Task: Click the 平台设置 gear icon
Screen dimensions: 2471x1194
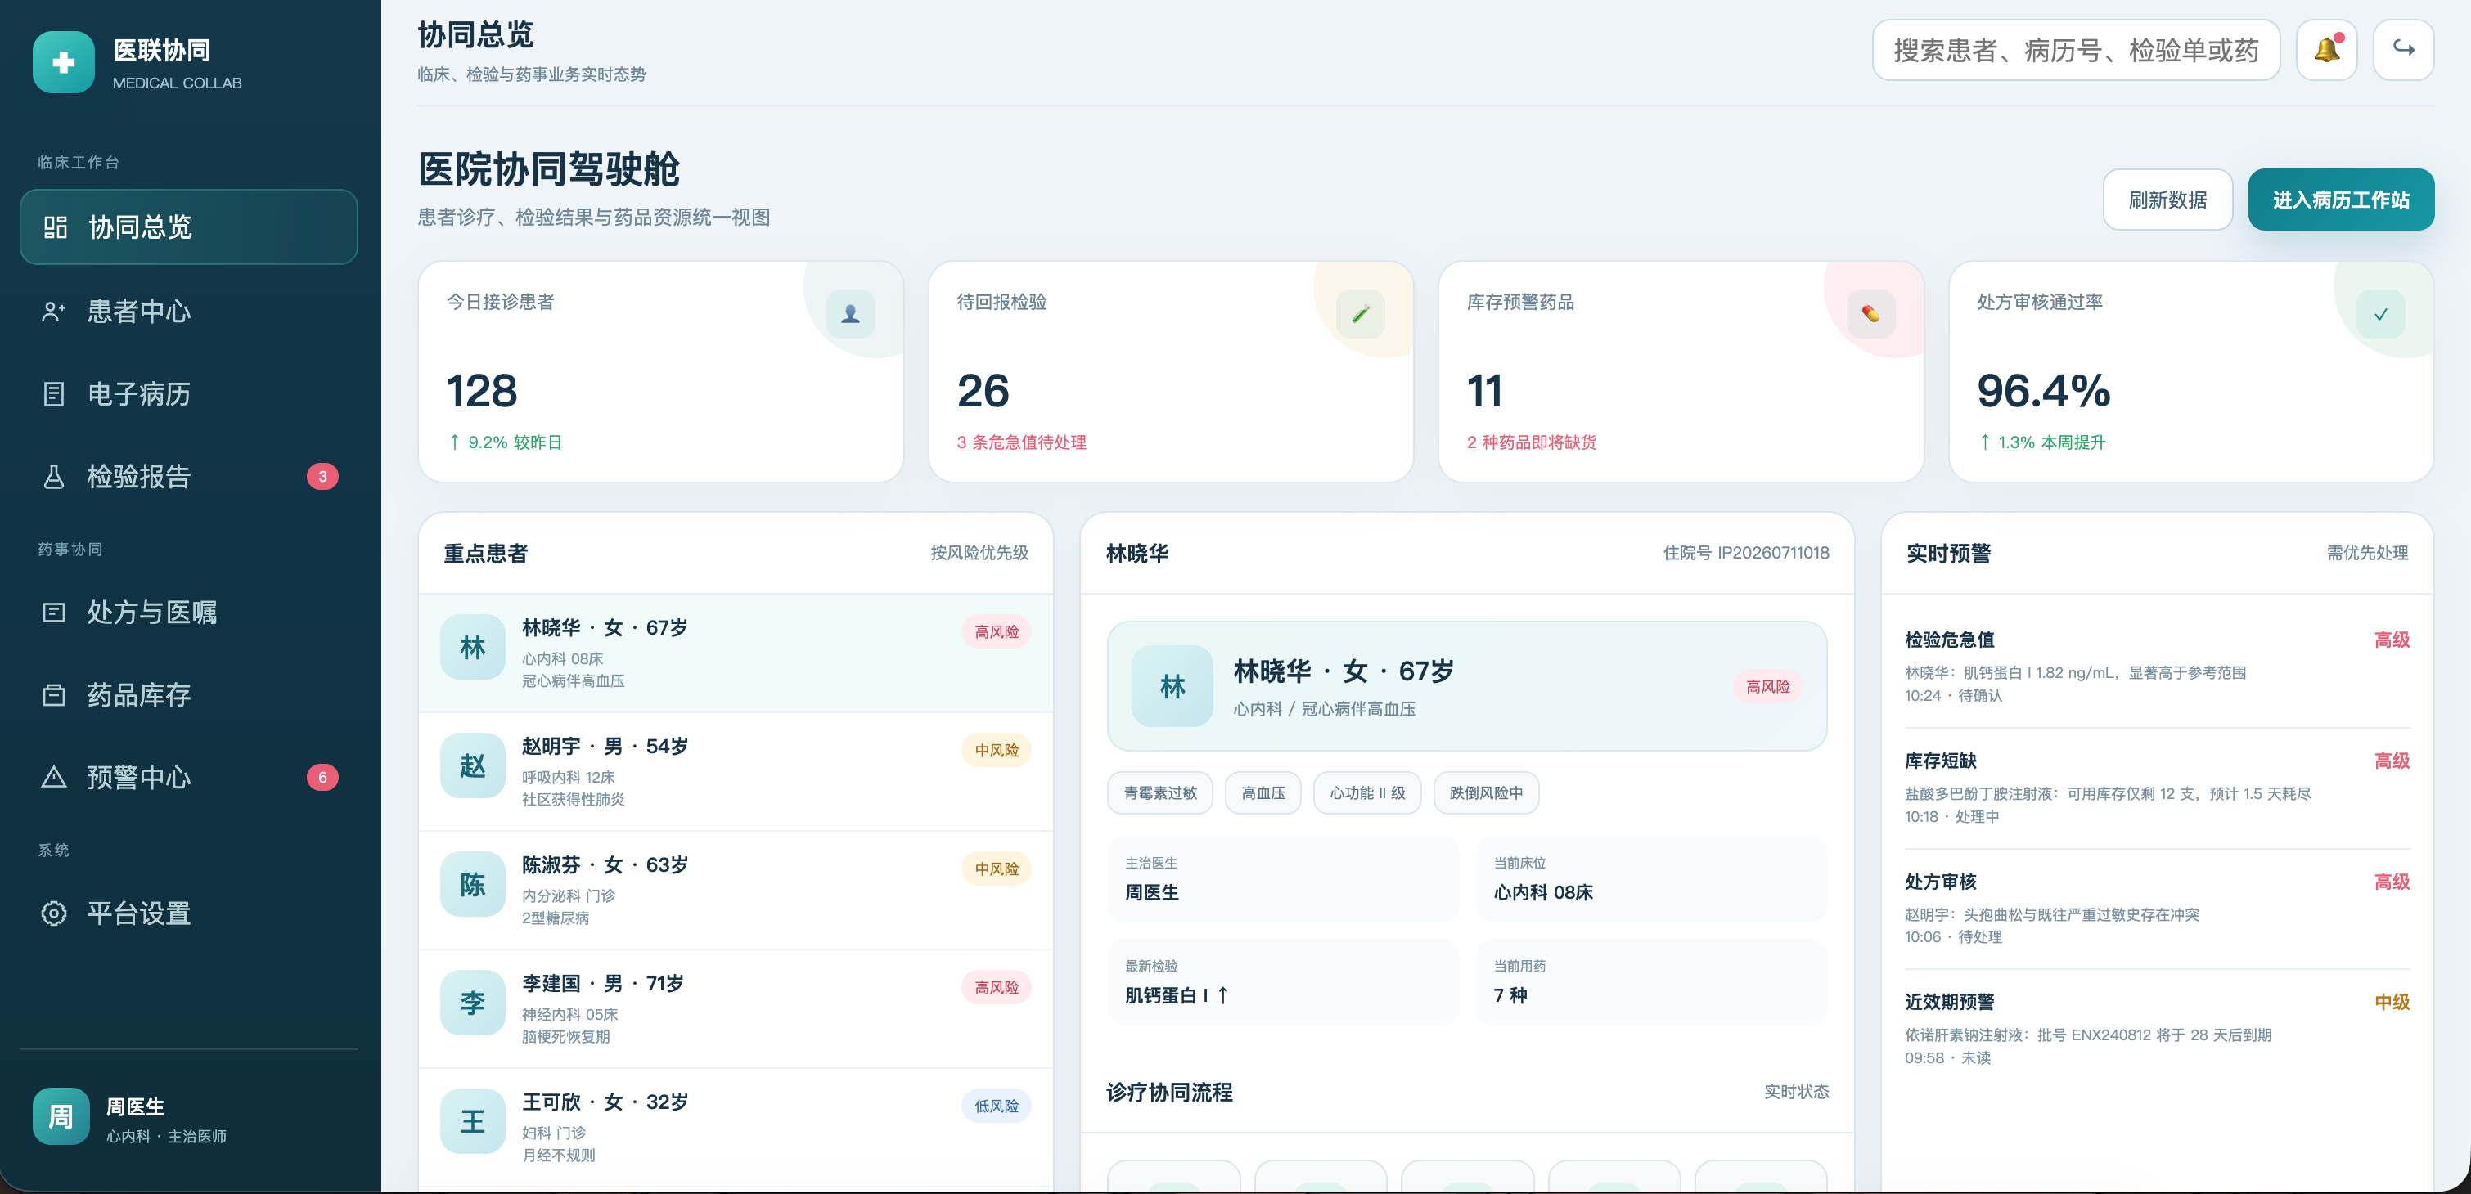Action: 54,913
